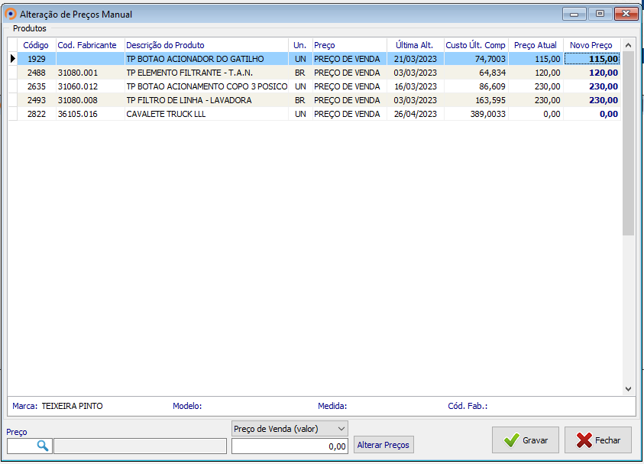The height and width of the screenshot is (464, 644).
Task: Click the scroll up arrow of the grid
Action: coord(628,45)
